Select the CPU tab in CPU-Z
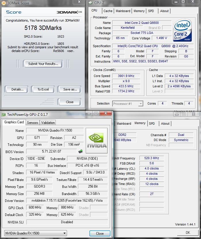 pyautogui.click(x=94, y=10)
